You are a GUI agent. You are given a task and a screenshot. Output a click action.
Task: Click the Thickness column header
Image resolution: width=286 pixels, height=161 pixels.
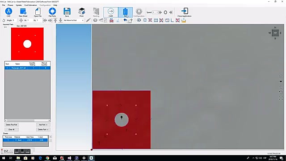[x=8, y=137]
